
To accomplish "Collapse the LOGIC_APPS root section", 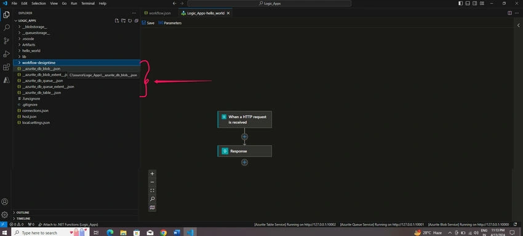I will click(x=26, y=21).
